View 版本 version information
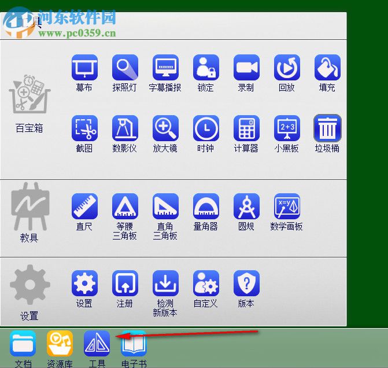This screenshot has width=388, height=368. [246, 284]
